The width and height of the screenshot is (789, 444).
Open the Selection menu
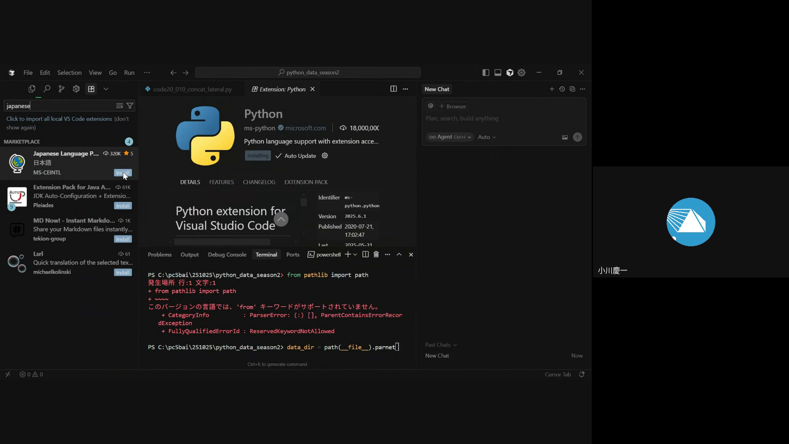tap(69, 72)
